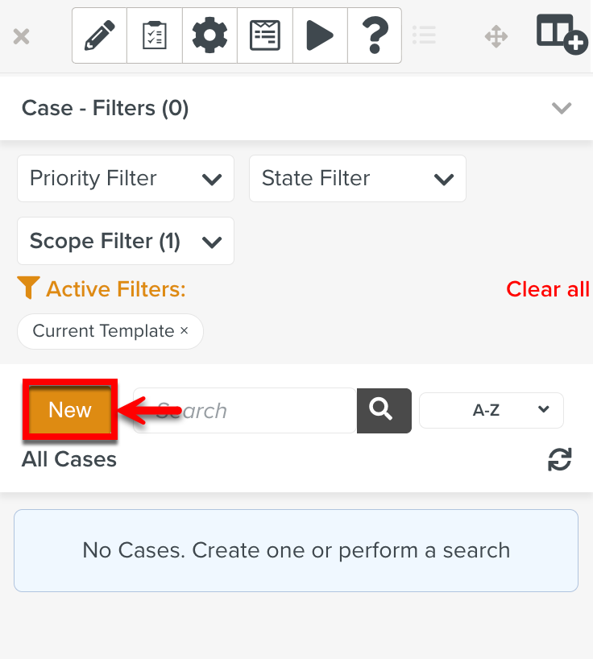The width and height of the screenshot is (593, 659).
Task: Click the settings gear icon
Action: (209, 35)
